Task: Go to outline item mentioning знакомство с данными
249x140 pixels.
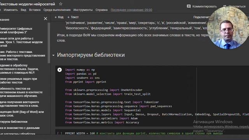Action: 20,128
